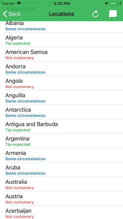Choose Antigua and Barbuda

64,126
